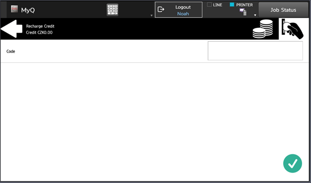The height and width of the screenshot is (183, 311).
Task: Click the MyQ title text
Action: [28, 10]
